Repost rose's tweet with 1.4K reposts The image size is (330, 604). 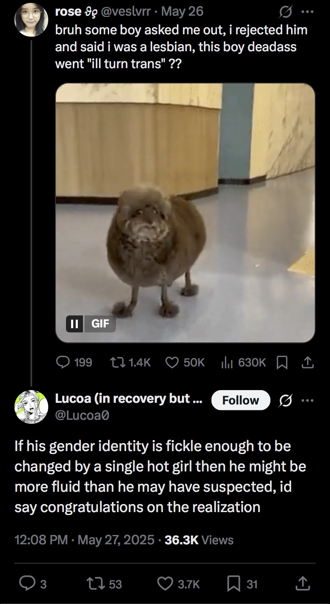coord(130,363)
